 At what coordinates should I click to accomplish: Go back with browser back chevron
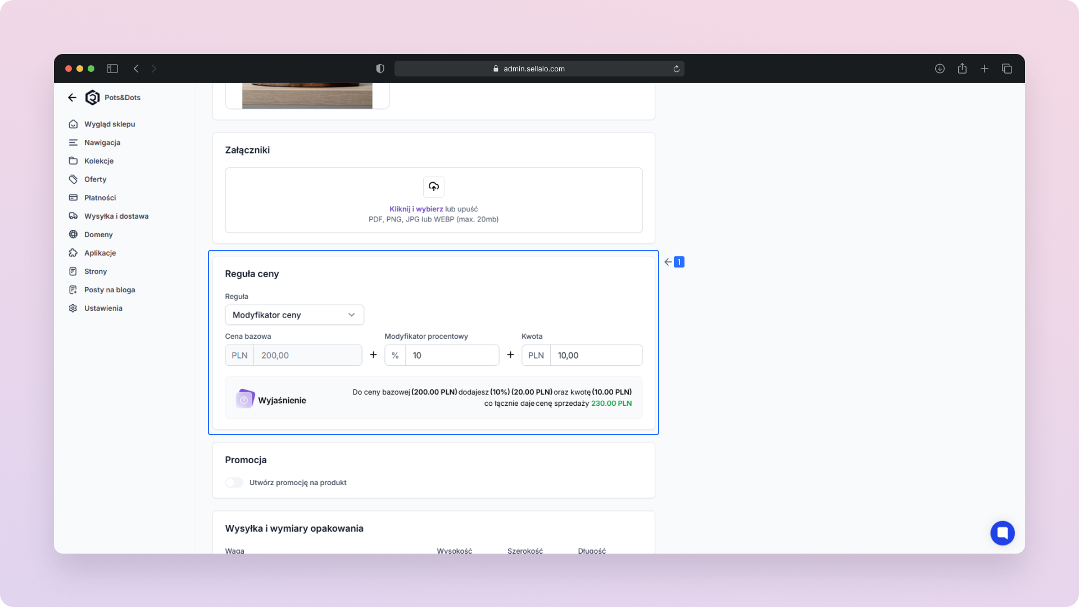tap(136, 69)
